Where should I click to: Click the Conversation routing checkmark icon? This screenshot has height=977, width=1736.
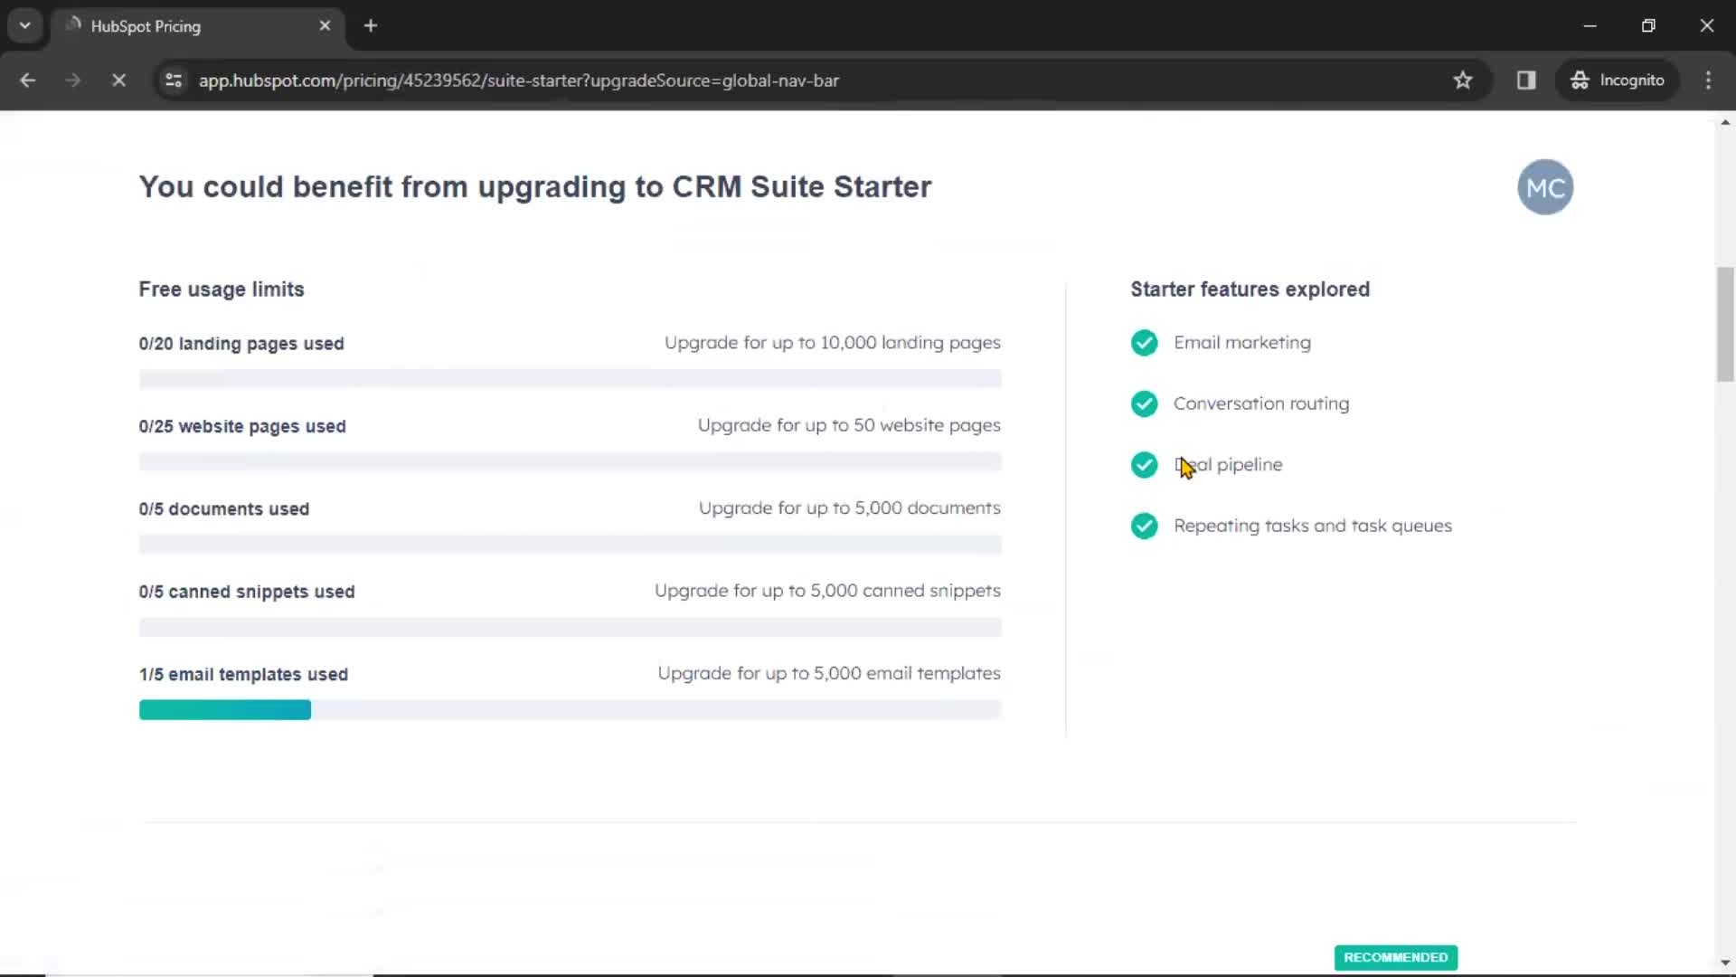click(1142, 403)
